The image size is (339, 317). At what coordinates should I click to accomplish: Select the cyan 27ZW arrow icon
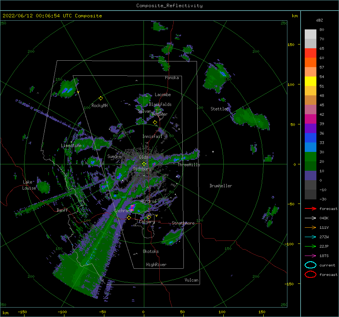coord(310,237)
